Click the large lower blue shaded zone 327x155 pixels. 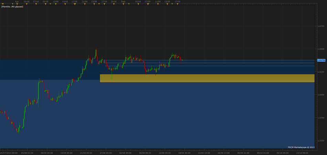155,114
